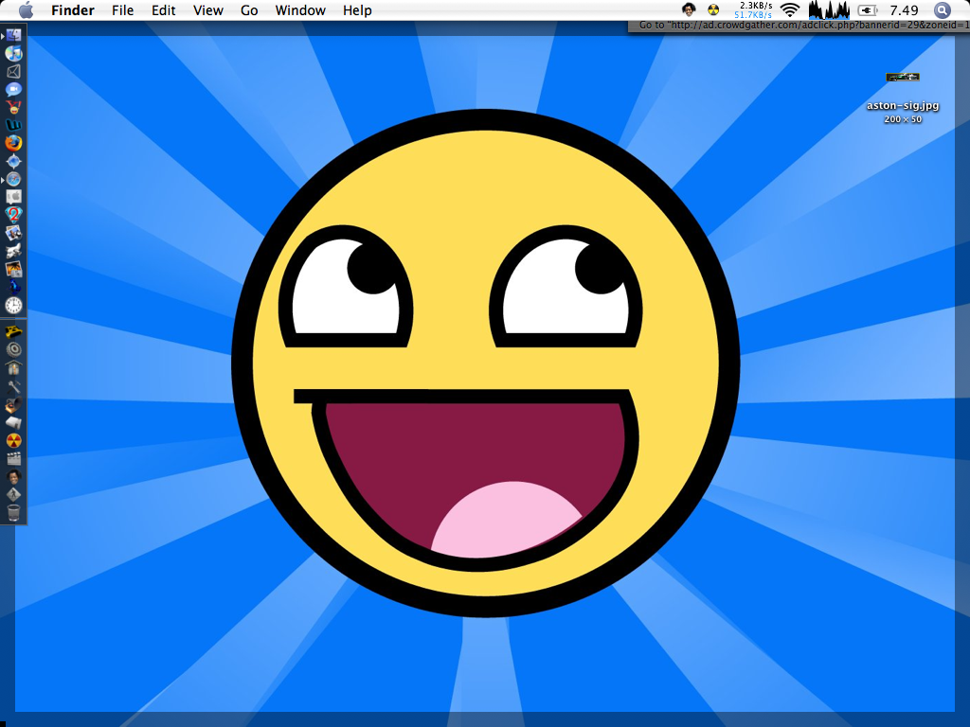Open the blue compass star dock icon
This screenshot has width=970, height=727.
pyautogui.click(x=13, y=161)
